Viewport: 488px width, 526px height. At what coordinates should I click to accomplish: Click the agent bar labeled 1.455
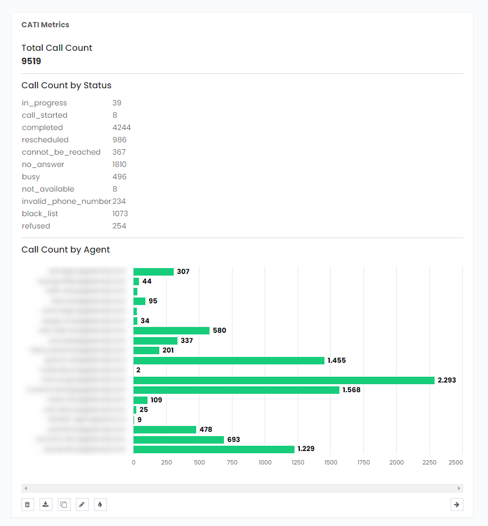pos(224,360)
